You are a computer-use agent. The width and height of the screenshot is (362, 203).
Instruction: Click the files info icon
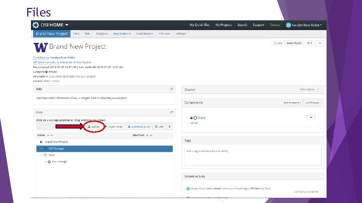pos(169,127)
